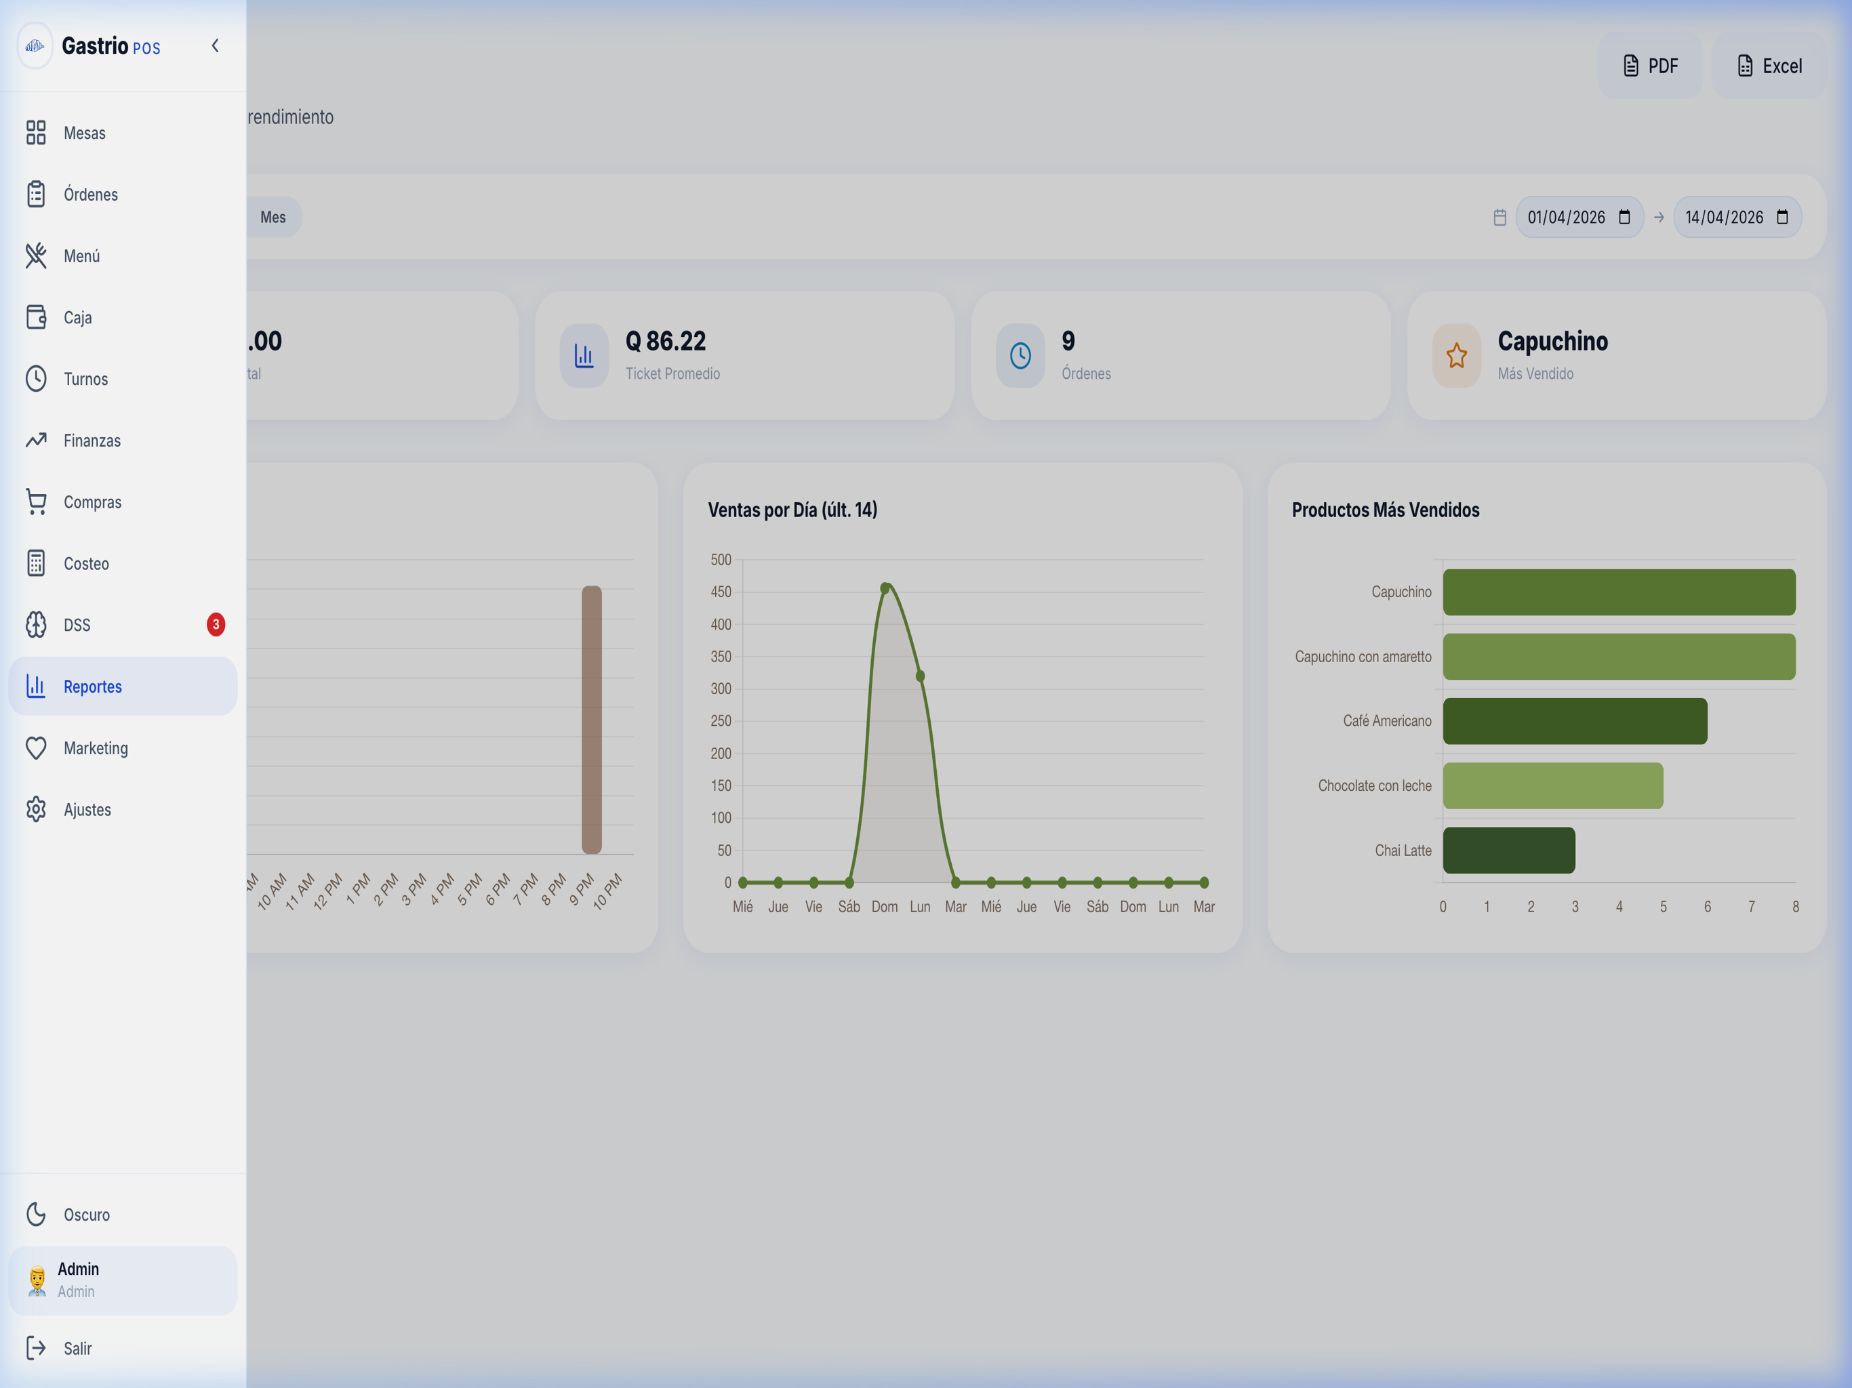
Task: Click the Marketing heart icon
Action: point(36,748)
